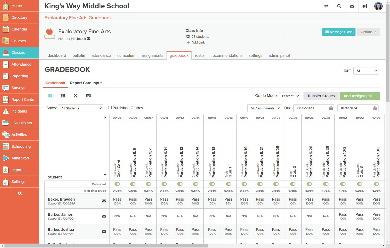Click the Transfer Grades button
Viewport: 390px width, 248px height.
click(321, 96)
